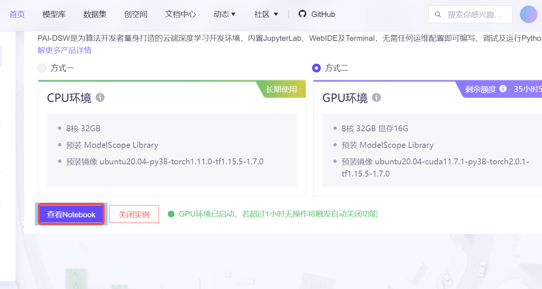Open the user avatar menu
The width and height of the screenshot is (542, 289).
529,14
